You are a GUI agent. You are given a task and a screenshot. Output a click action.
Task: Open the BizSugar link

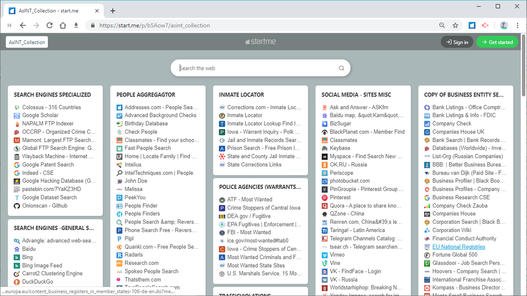coord(341,123)
